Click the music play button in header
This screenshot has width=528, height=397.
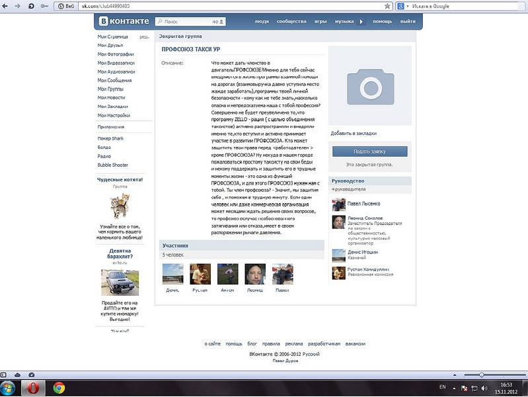pyautogui.click(x=361, y=21)
